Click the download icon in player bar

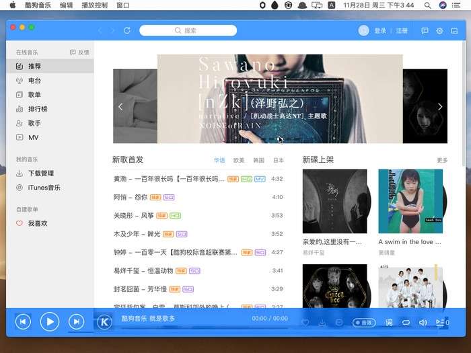322,323
